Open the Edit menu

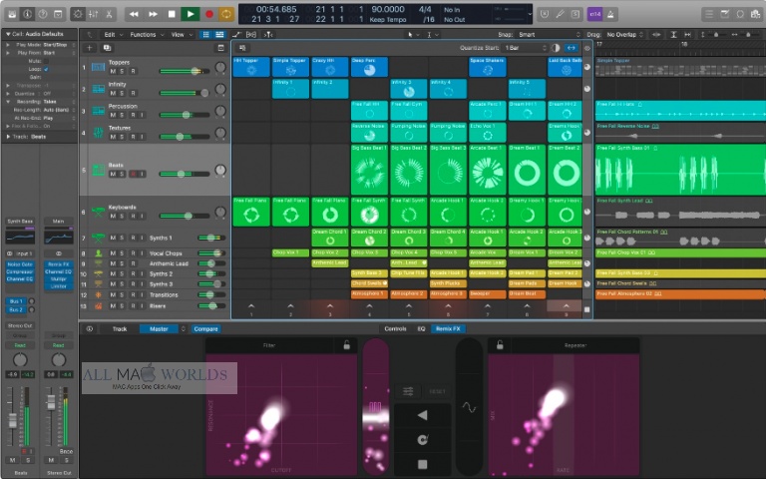(x=113, y=35)
